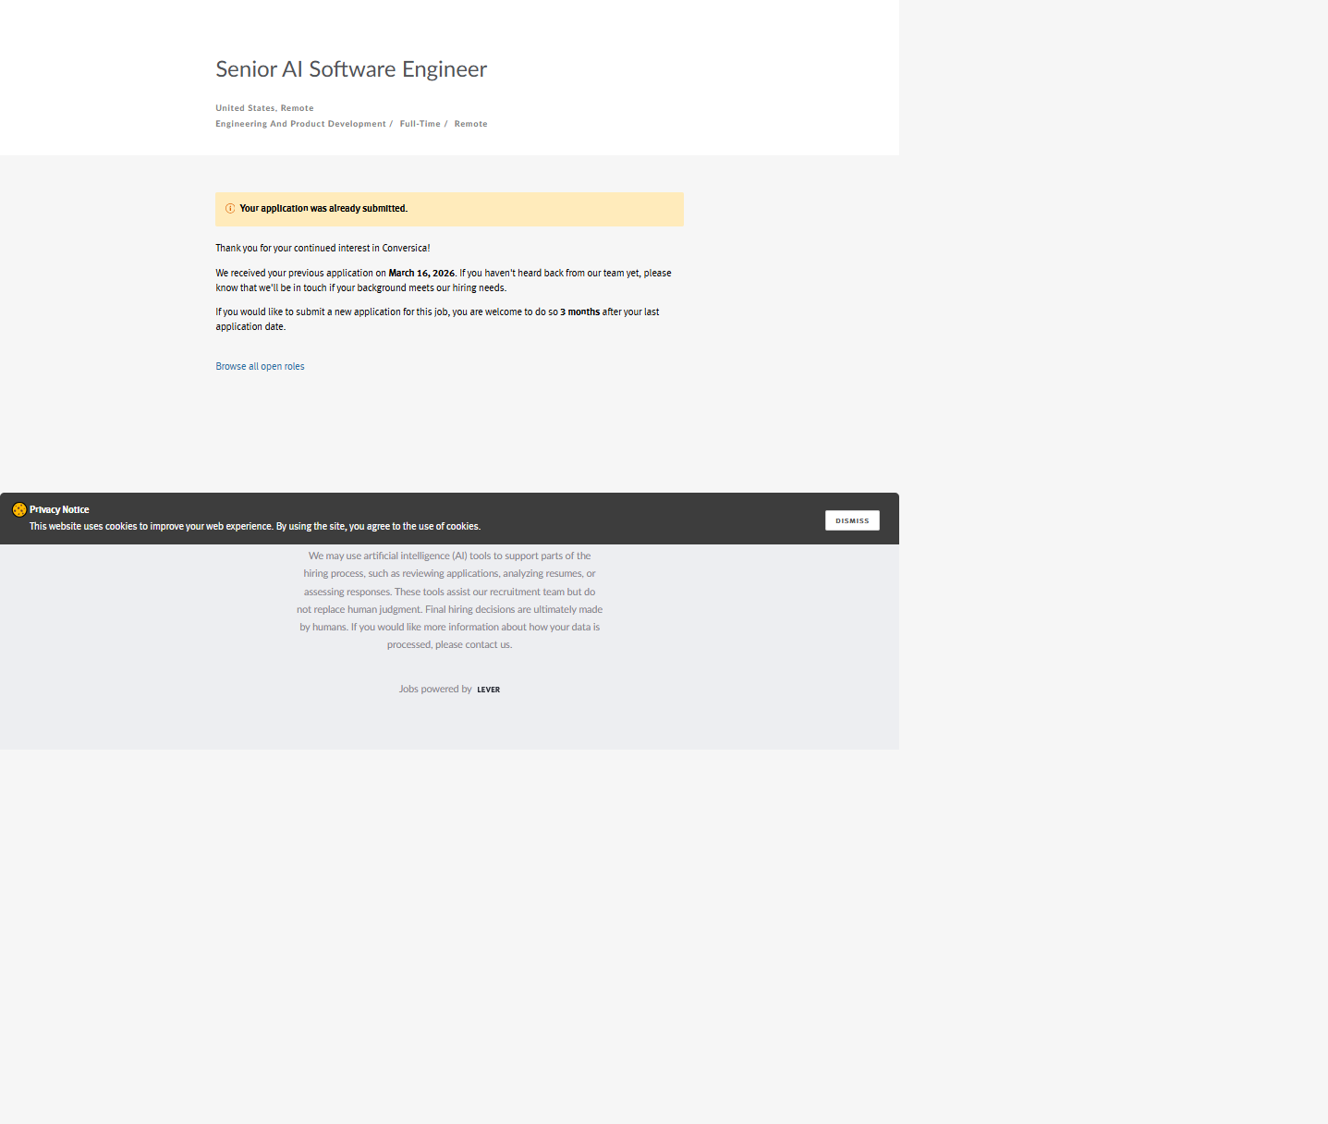Click the Privacy Notice heading
1328x1124 pixels.
(x=59, y=509)
